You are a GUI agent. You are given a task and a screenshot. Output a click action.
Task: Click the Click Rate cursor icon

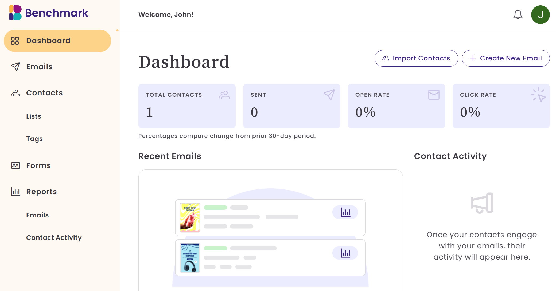tap(539, 95)
